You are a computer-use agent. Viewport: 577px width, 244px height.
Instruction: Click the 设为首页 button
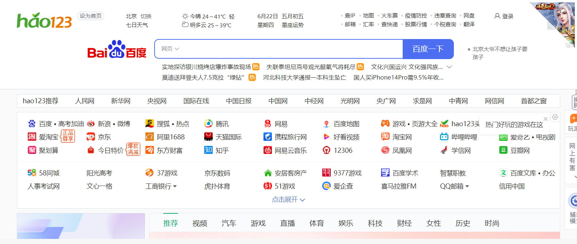(91, 16)
